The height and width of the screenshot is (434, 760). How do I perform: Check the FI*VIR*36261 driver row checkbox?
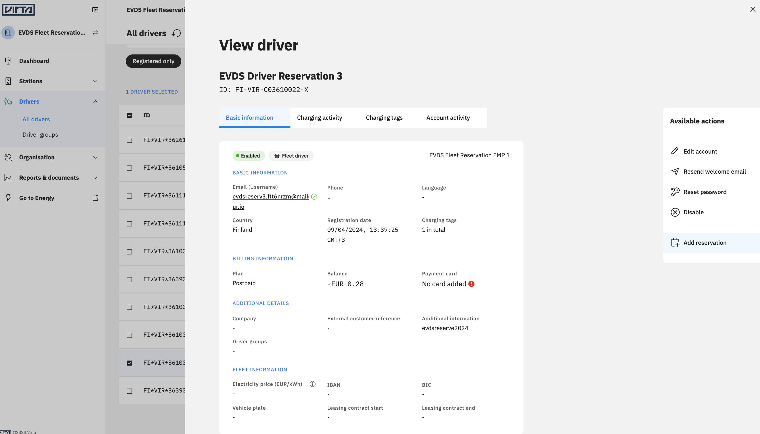(129, 140)
